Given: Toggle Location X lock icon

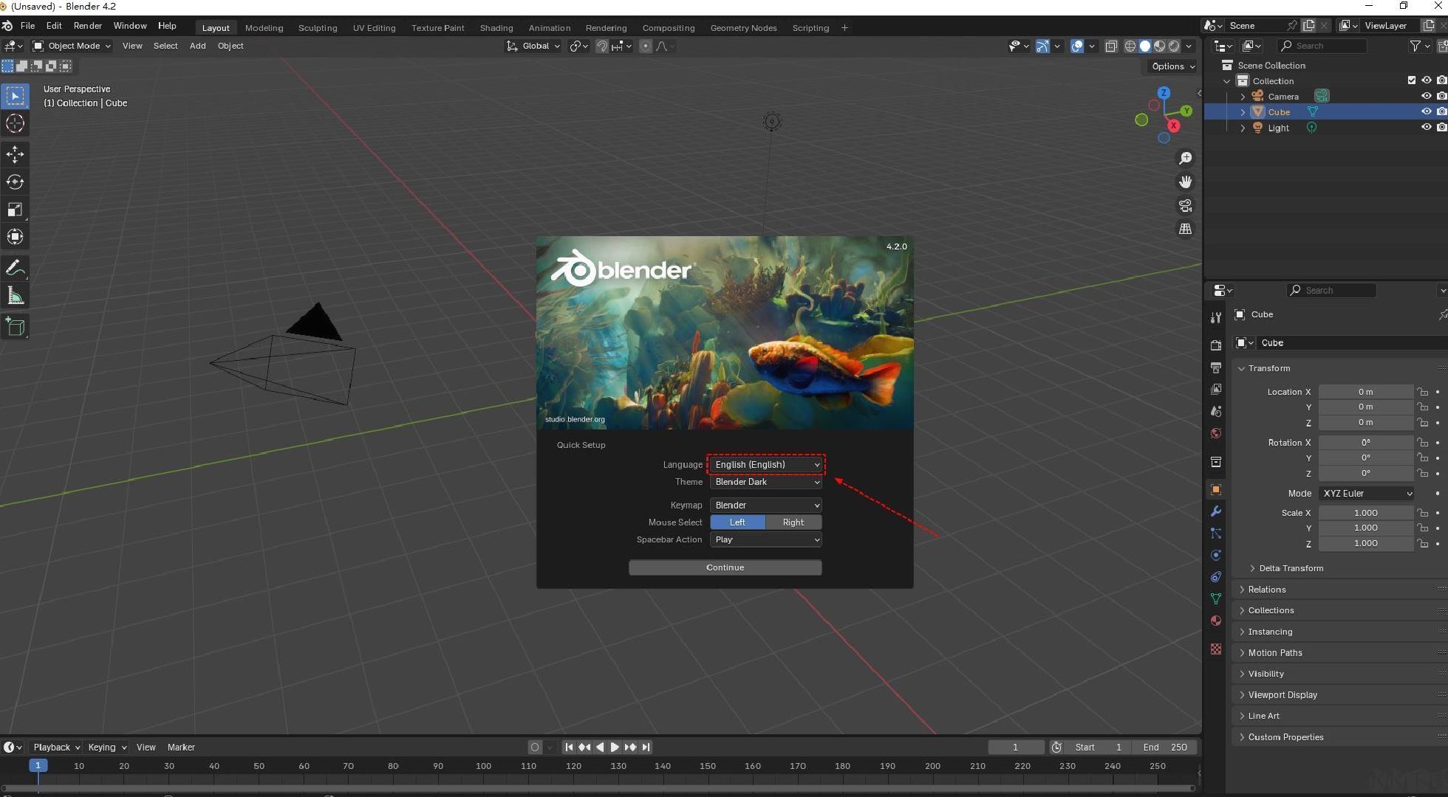Looking at the screenshot, I should (x=1422, y=392).
